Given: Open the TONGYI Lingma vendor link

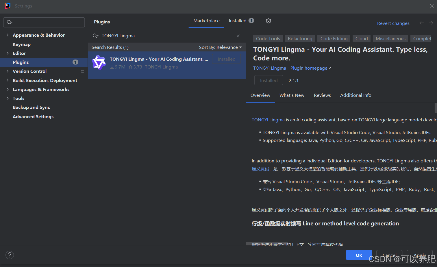Looking at the screenshot, I should [270, 68].
